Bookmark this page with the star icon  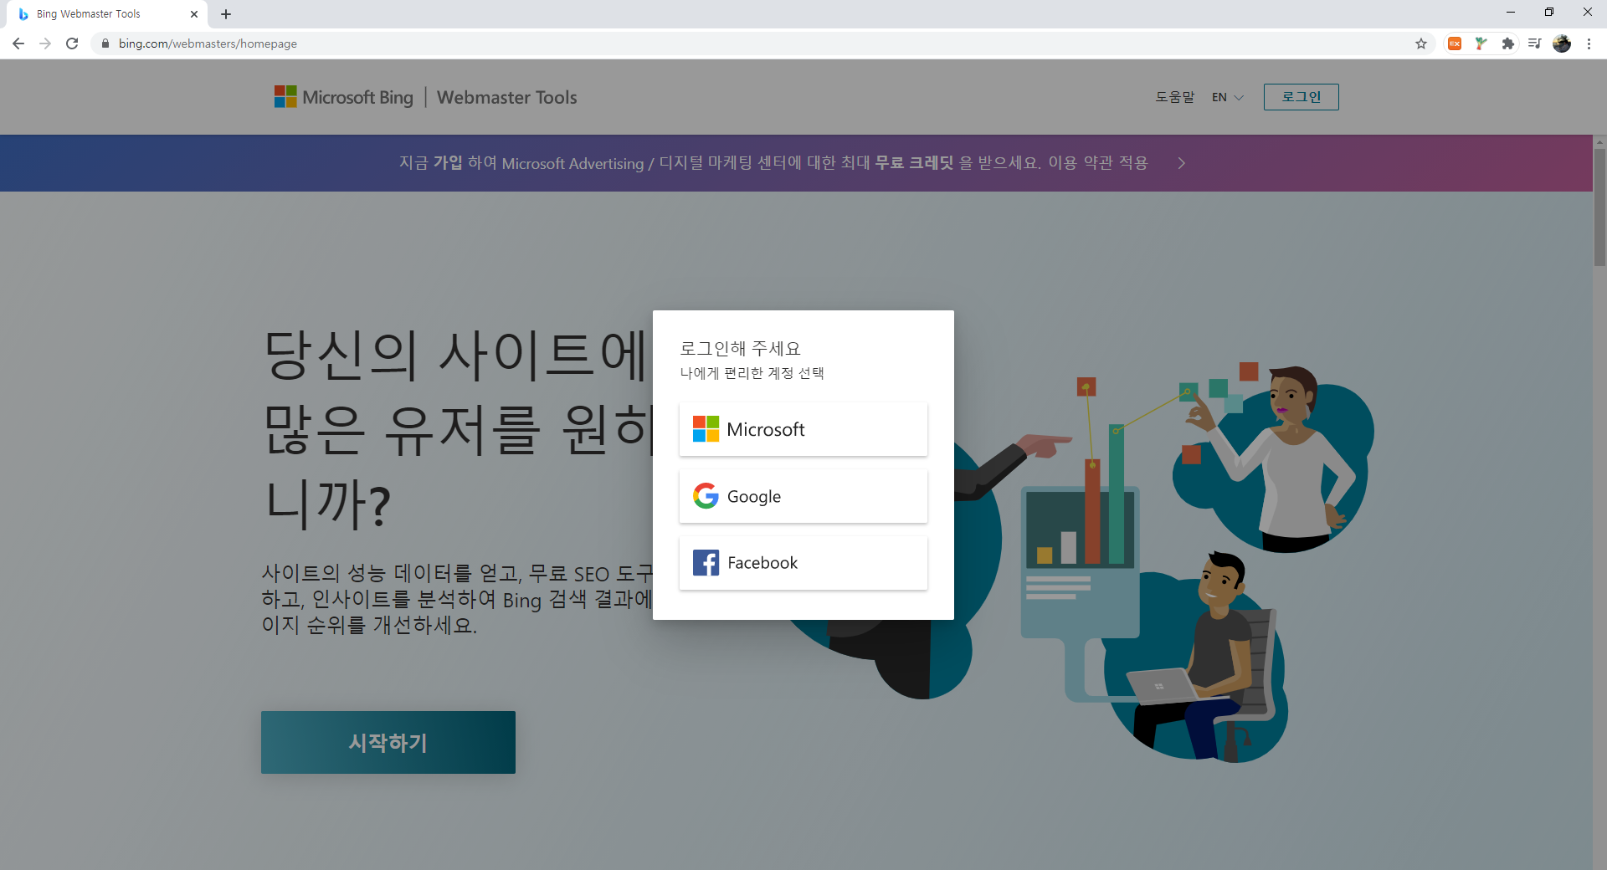tap(1421, 43)
